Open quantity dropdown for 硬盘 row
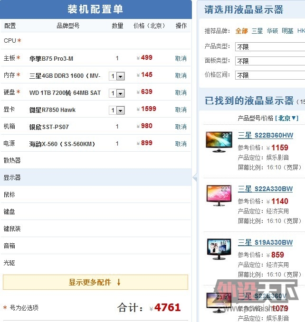 [x=116, y=93]
